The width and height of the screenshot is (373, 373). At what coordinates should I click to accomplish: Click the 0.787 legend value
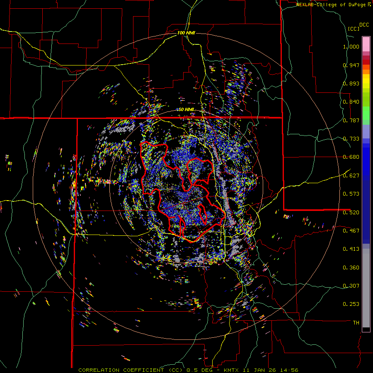[351, 120]
